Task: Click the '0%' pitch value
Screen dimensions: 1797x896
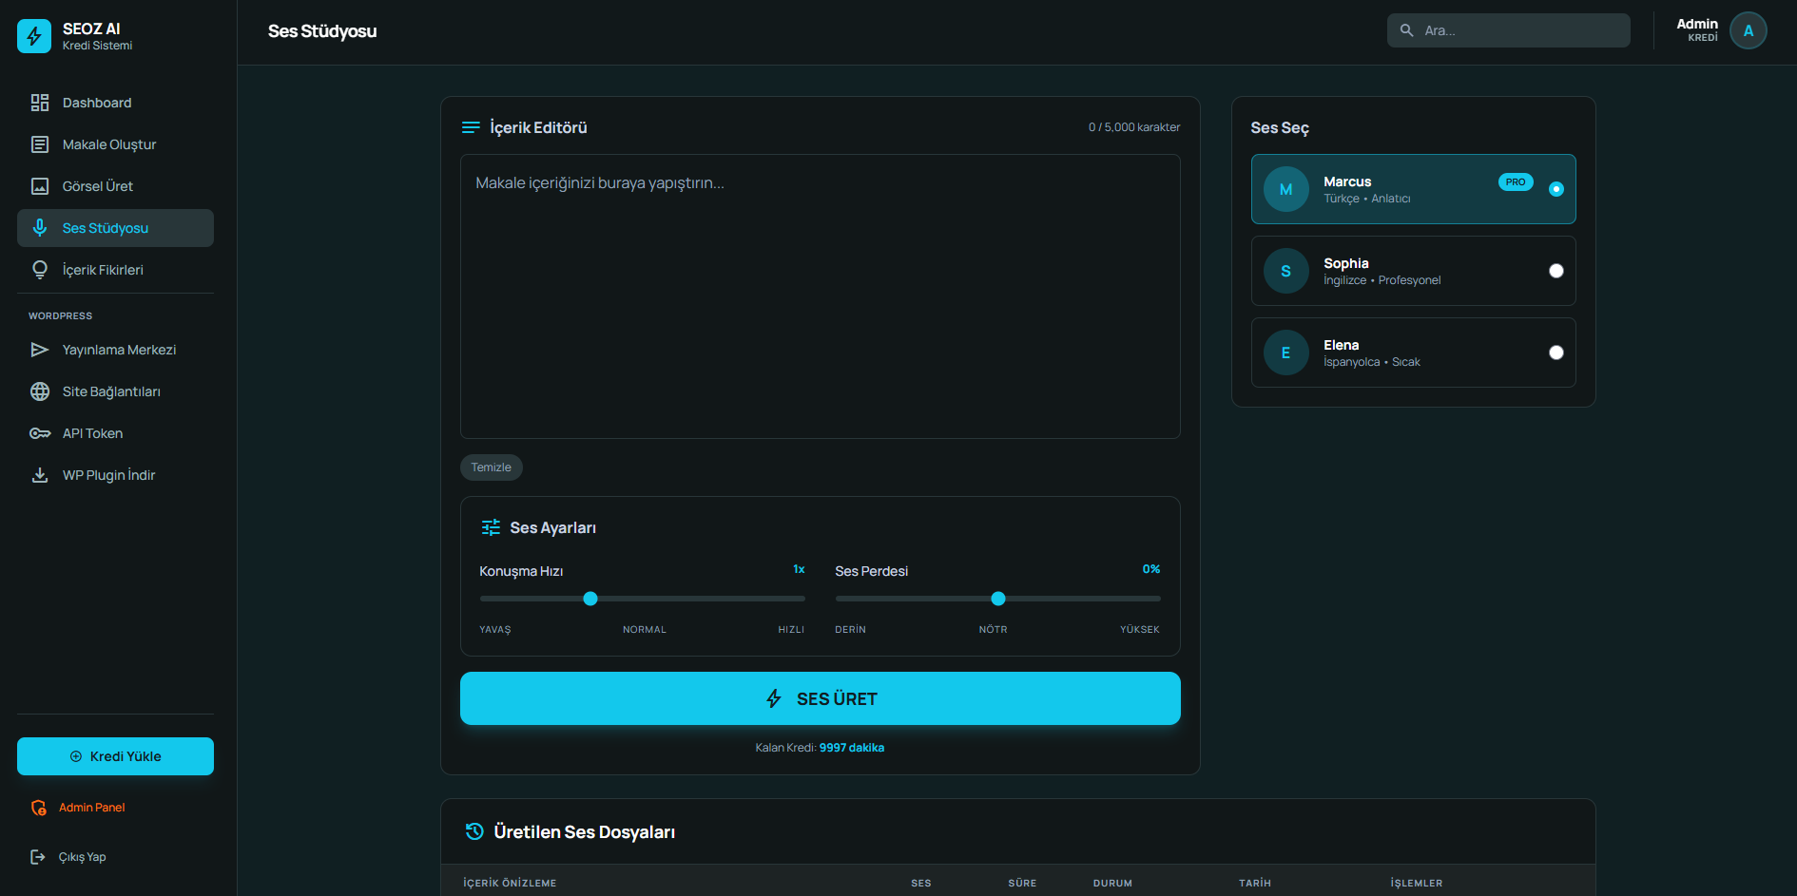Action: tap(1151, 569)
